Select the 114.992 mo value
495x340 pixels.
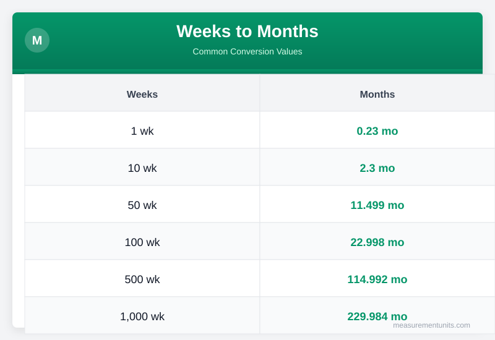click(377, 279)
